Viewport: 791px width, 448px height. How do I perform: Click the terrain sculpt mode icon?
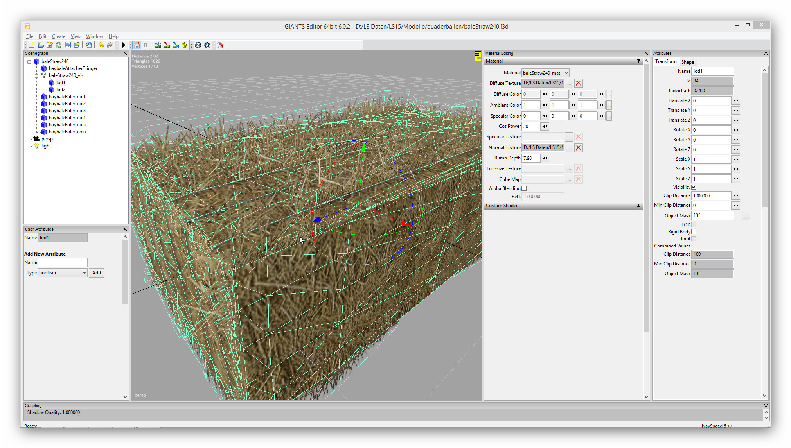pos(158,45)
